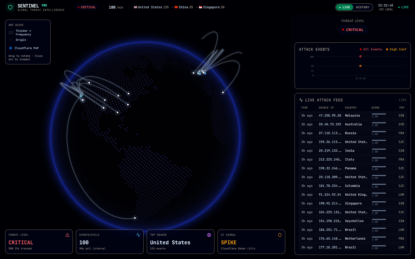This screenshot has width=415, height=259.
Task: Click the globe icon in Top Source card
Action: [x=209, y=235]
